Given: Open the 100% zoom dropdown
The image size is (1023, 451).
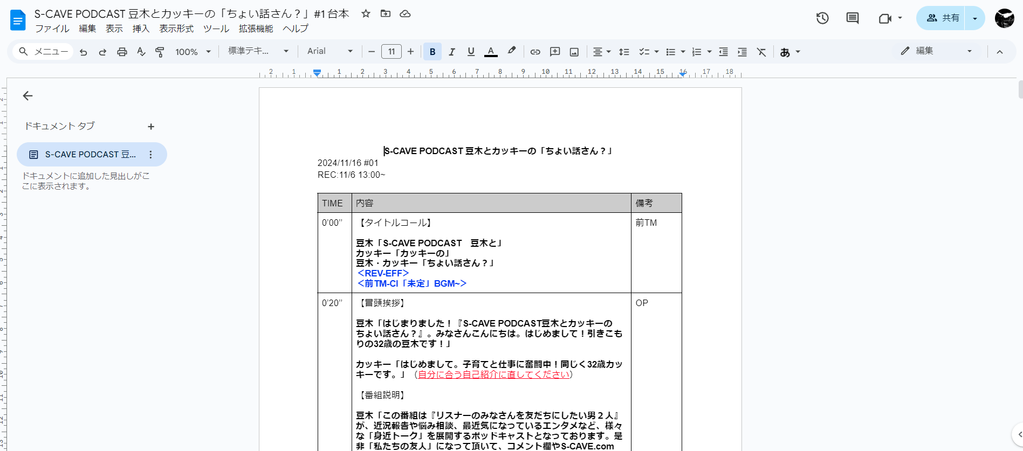Looking at the screenshot, I should click(x=193, y=52).
